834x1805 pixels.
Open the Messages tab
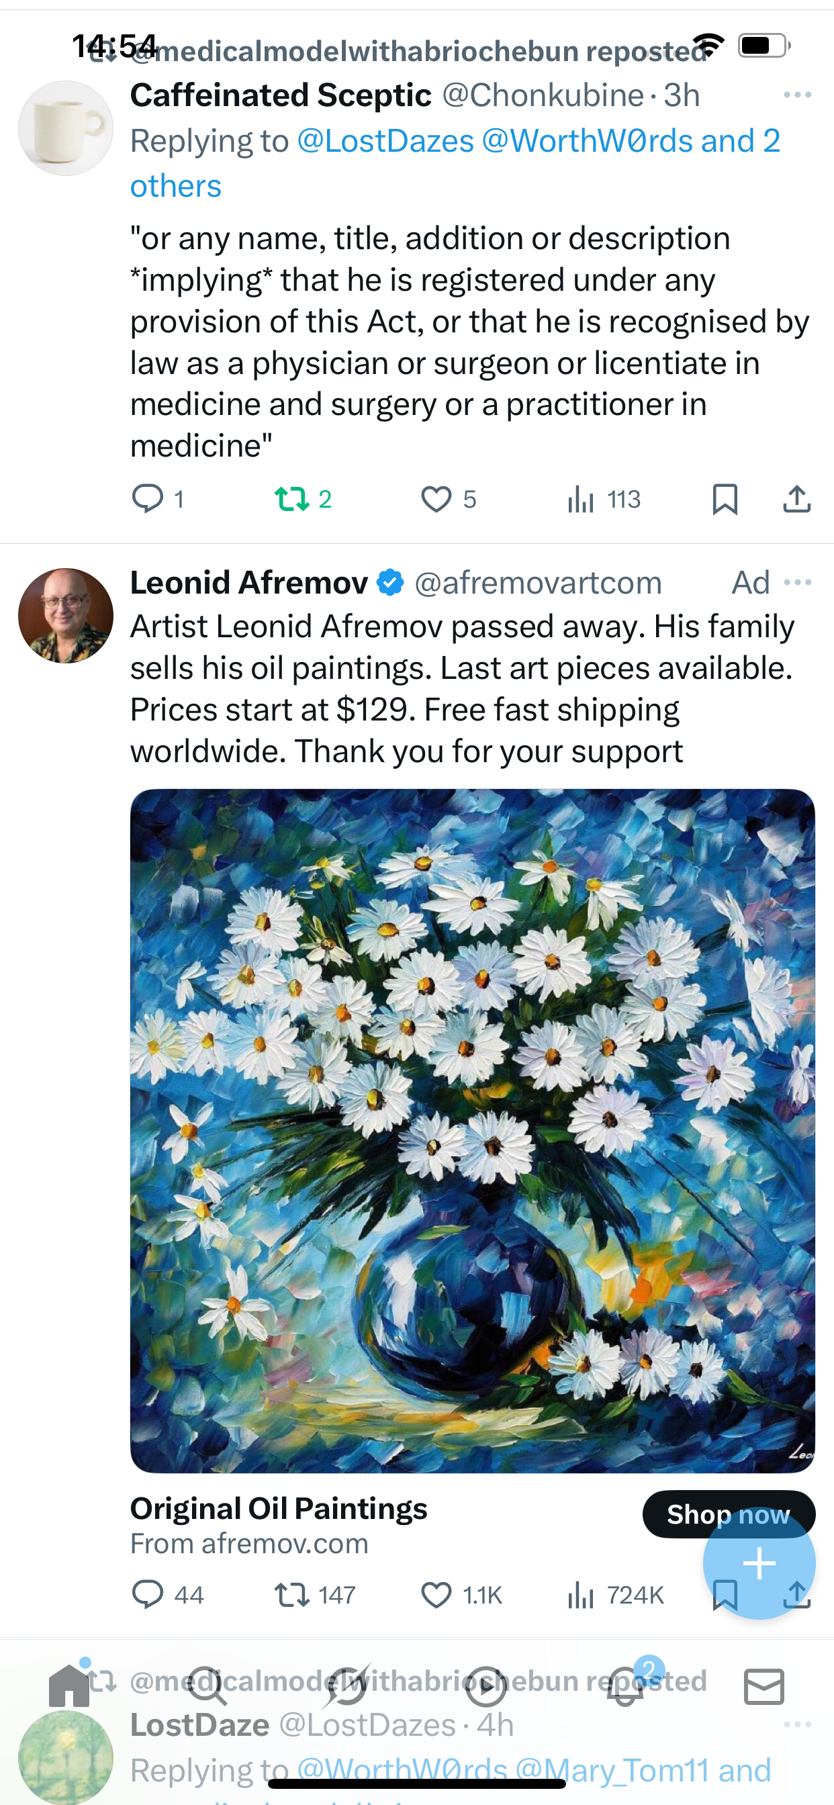pyautogui.click(x=764, y=1687)
